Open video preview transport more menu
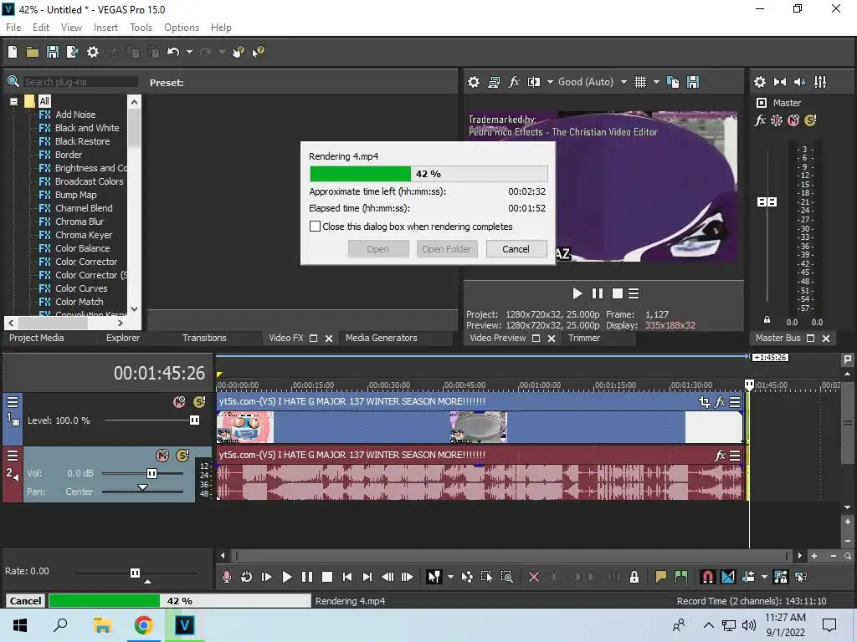The width and height of the screenshot is (857, 642). click(x=634, y=293)
